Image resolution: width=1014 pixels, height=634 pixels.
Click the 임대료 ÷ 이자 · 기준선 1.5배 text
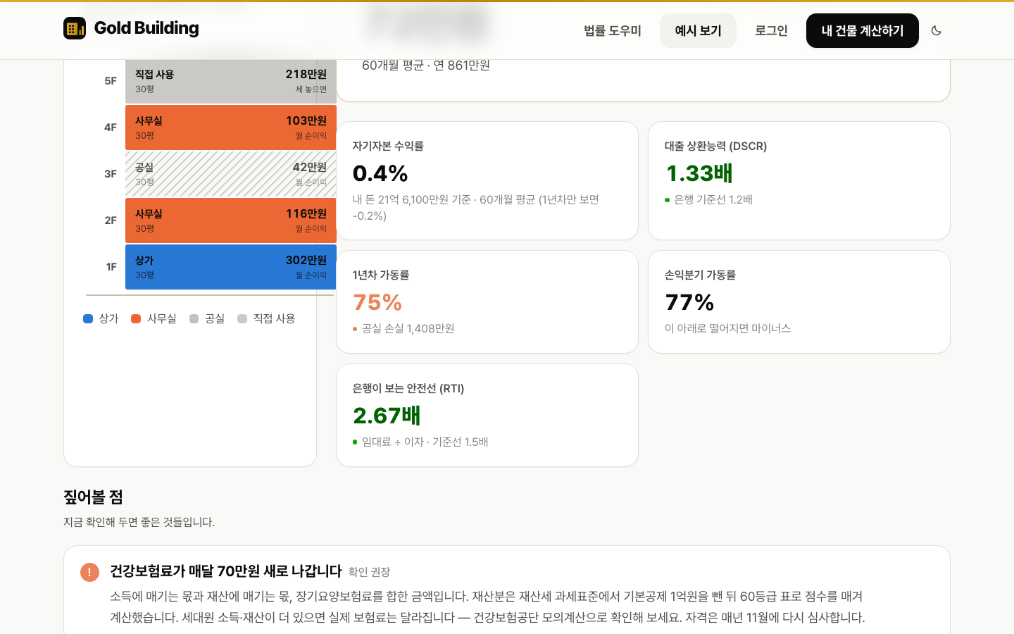(425, 442)
